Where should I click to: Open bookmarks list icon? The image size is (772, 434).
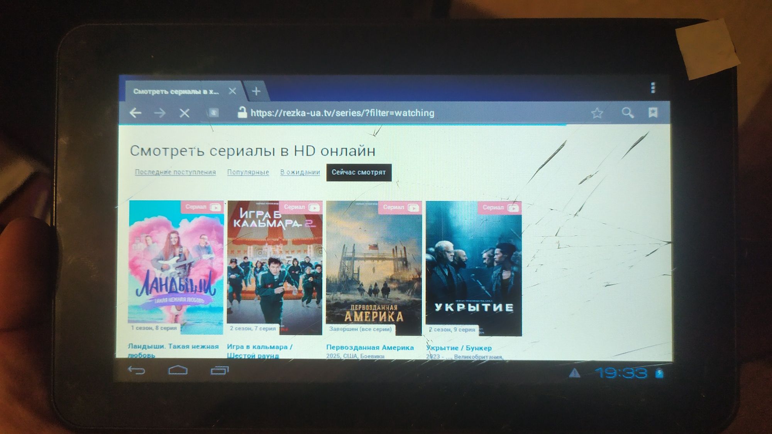(x=653, y=112)
